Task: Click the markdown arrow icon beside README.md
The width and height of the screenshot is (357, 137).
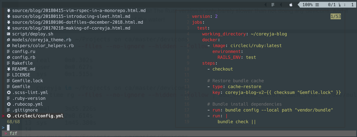Action: pyautogui.click(x=9, y=69)
